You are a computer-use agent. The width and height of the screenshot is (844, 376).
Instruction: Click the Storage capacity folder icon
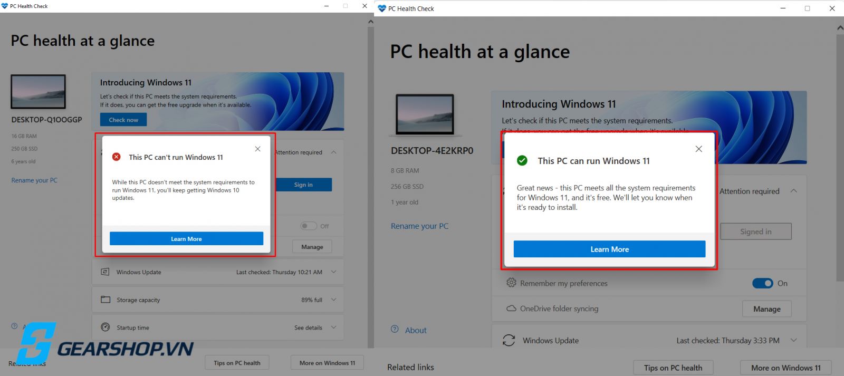(105, 300)
